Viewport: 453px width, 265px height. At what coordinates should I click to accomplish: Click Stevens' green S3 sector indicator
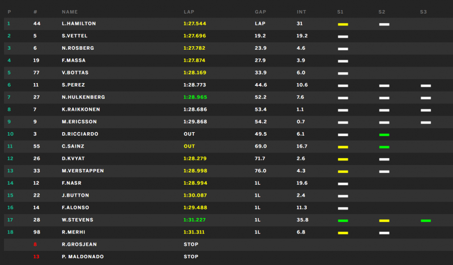(426, 221)
